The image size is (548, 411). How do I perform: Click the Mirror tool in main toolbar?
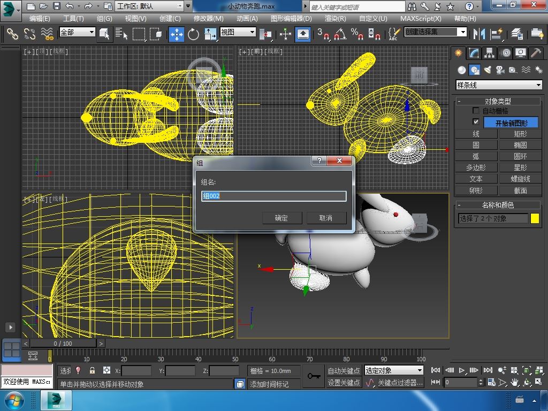(x=479, y=34)
